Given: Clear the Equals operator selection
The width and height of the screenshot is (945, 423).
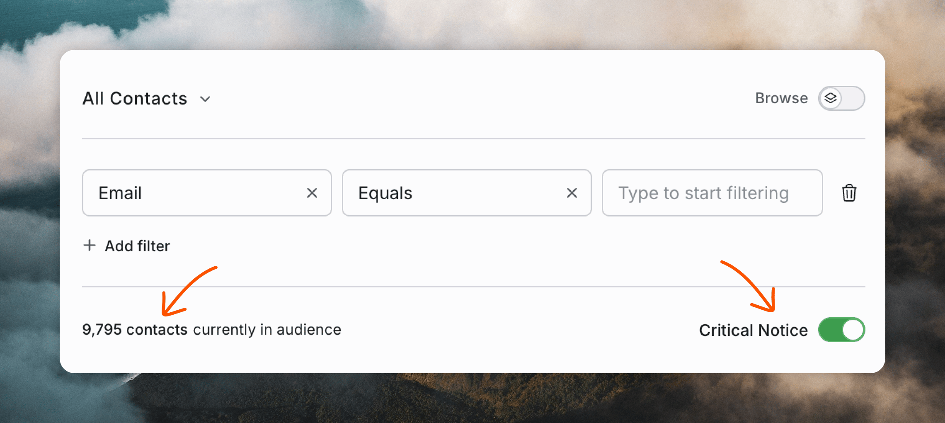Looking at the screenshot, I should click(572, 193).
